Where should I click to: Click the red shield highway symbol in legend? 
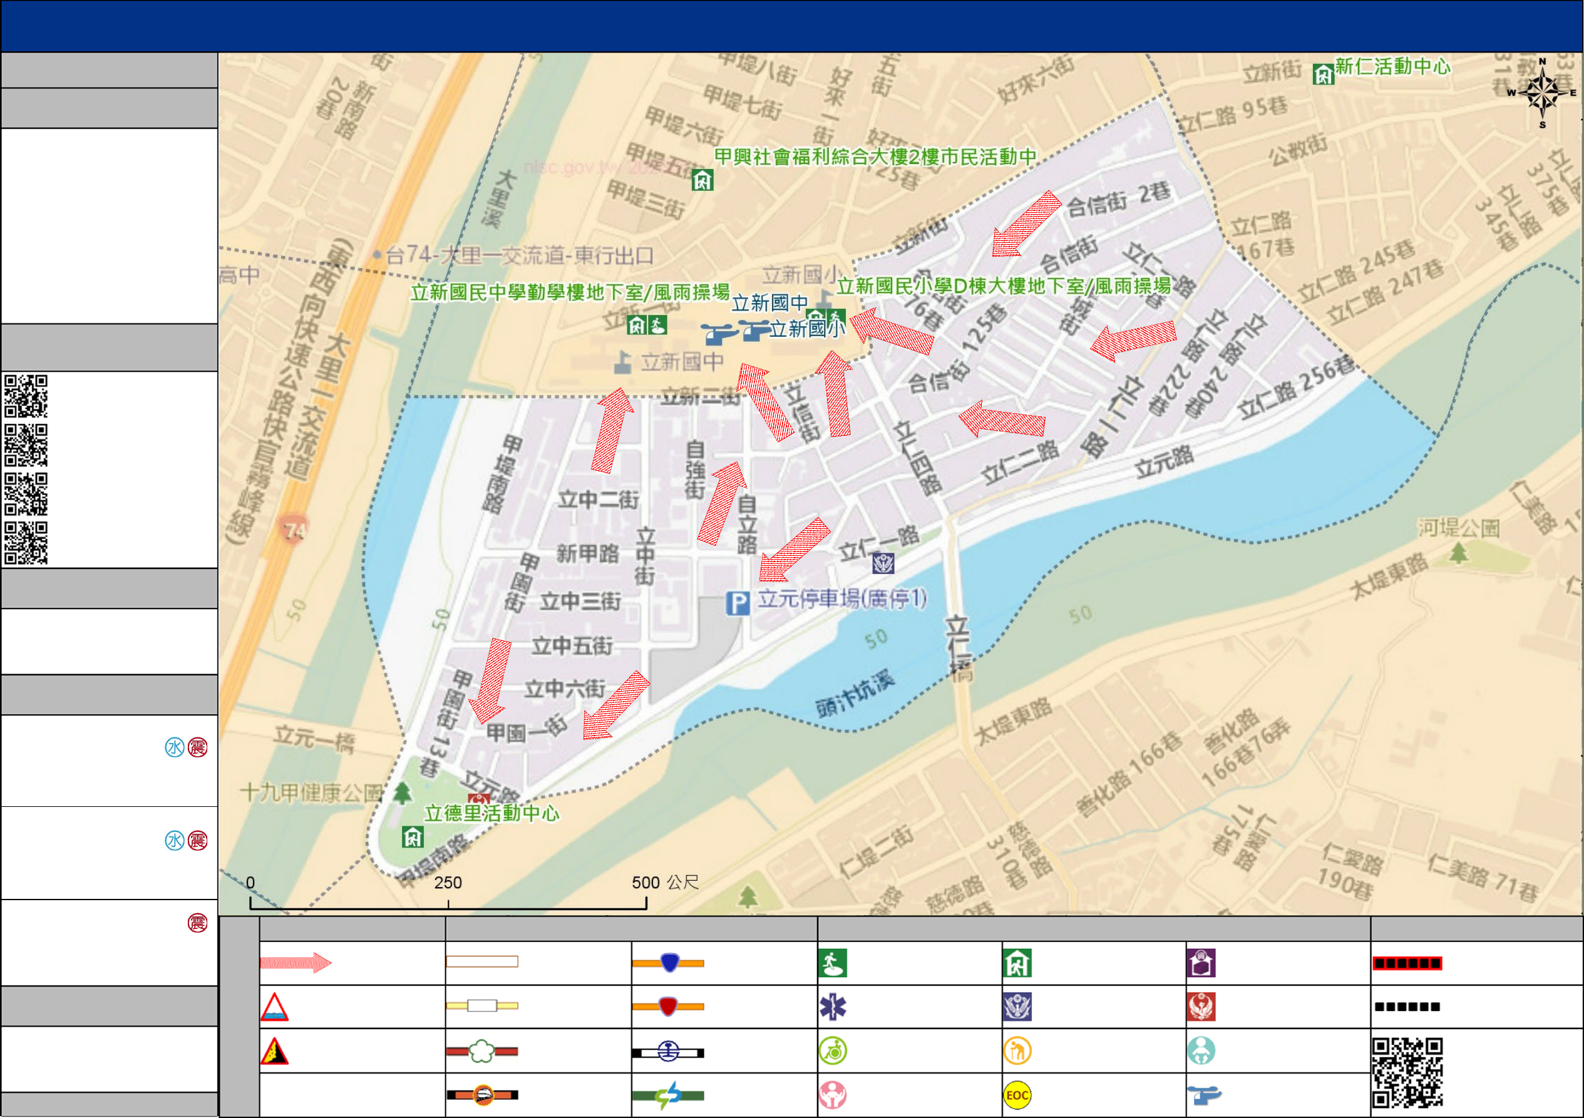click(669, 1007)
